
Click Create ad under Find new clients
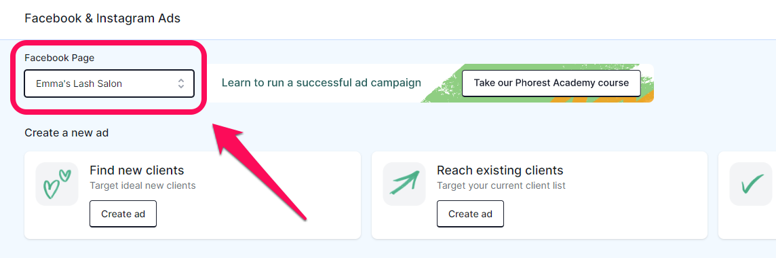[x=123, y=214]
